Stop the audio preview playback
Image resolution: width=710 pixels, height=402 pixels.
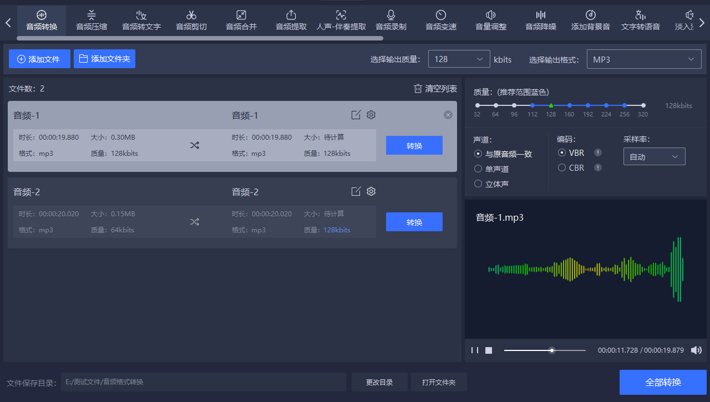(489, 350)
